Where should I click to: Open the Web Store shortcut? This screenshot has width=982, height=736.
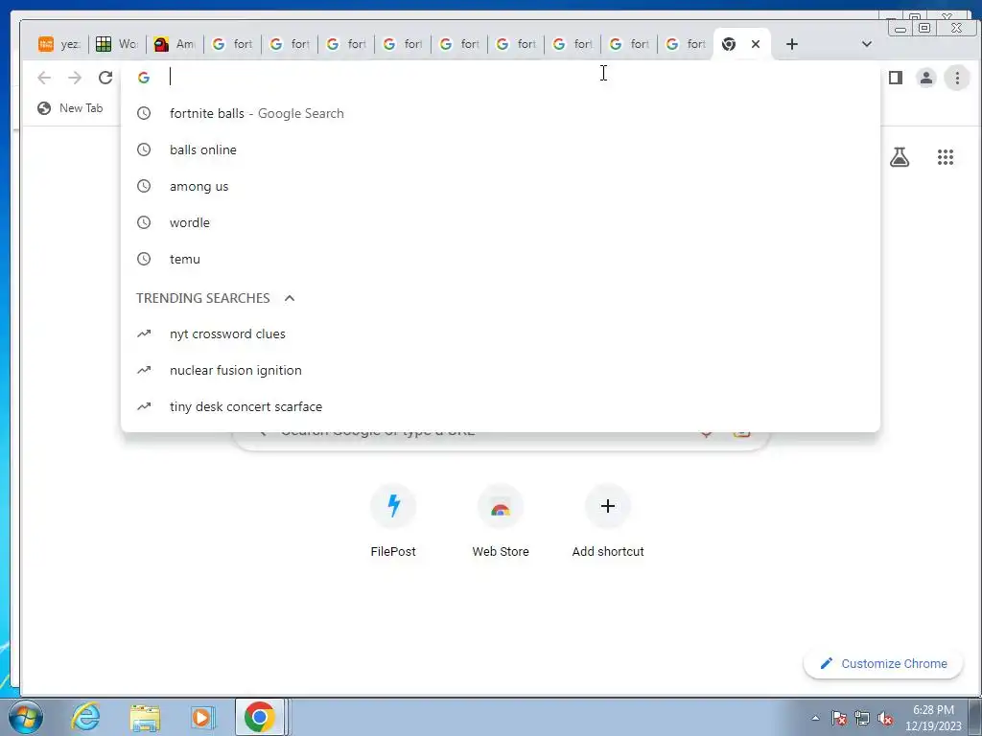coord(501,520)
